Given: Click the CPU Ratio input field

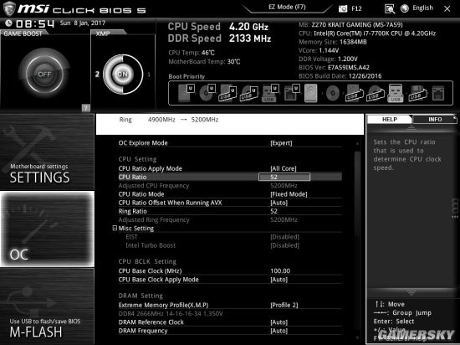Looking at the screenshot, I should click(284, 177).
